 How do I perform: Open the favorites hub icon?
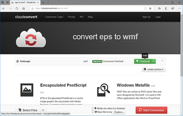159,8
